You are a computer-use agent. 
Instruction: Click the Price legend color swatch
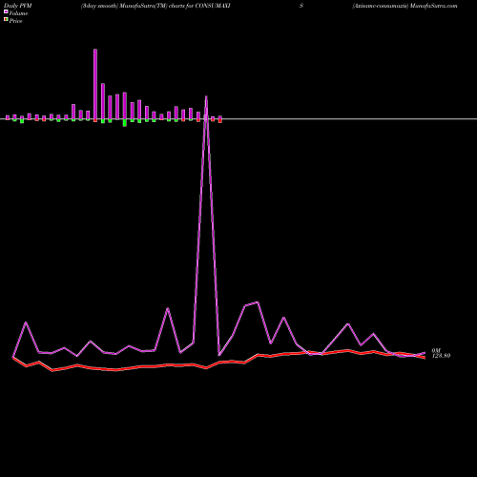tap(6, 20)
